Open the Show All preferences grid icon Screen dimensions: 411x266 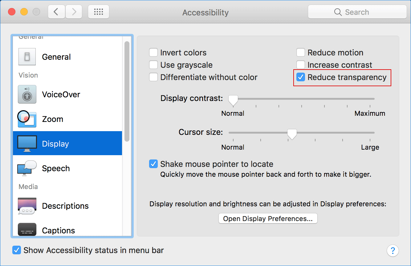pos(98,11)
